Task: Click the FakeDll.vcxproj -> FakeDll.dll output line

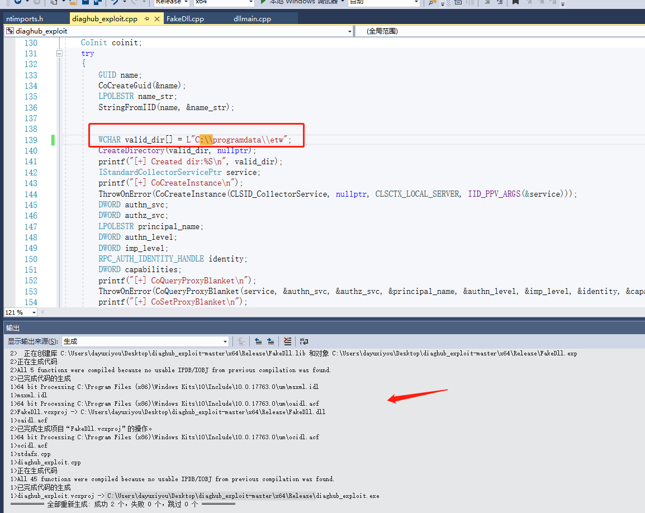Action: (x=168, y=412)
